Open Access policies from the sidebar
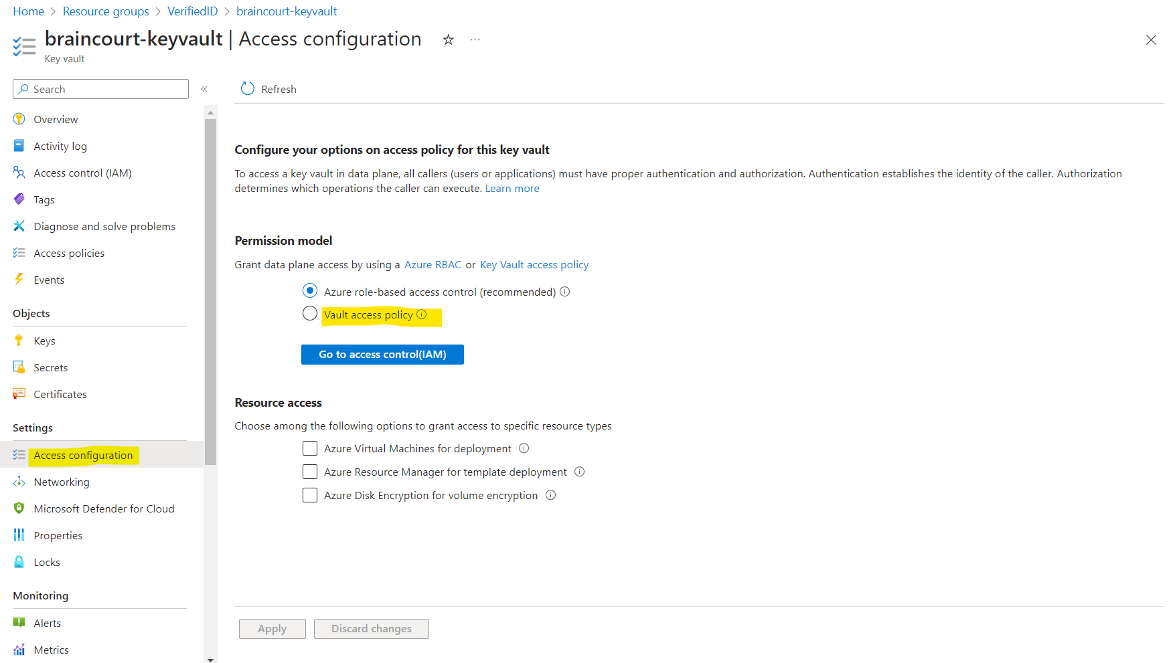Image resolution: width=1173 pixels, height=663 pixels. click(x=69, y=253)
